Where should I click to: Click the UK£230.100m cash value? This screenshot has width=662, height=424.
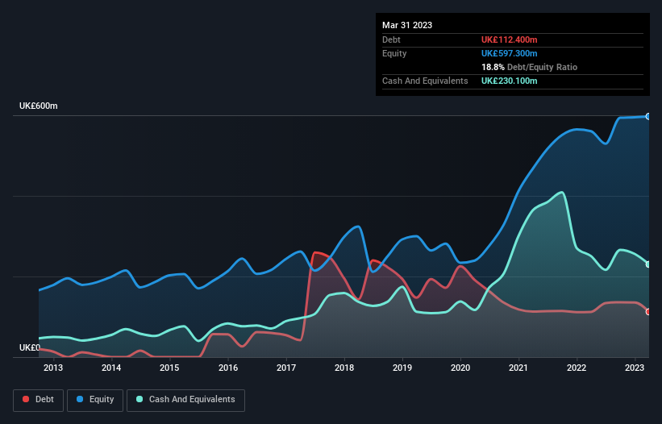(x=509, y=81)
